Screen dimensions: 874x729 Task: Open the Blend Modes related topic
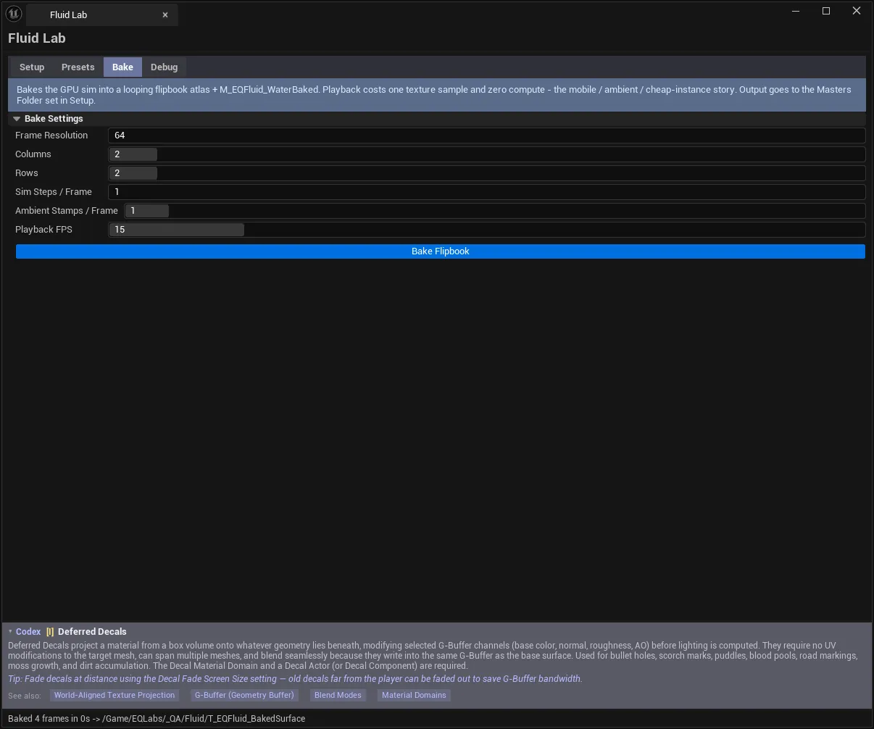click(338, 695)
